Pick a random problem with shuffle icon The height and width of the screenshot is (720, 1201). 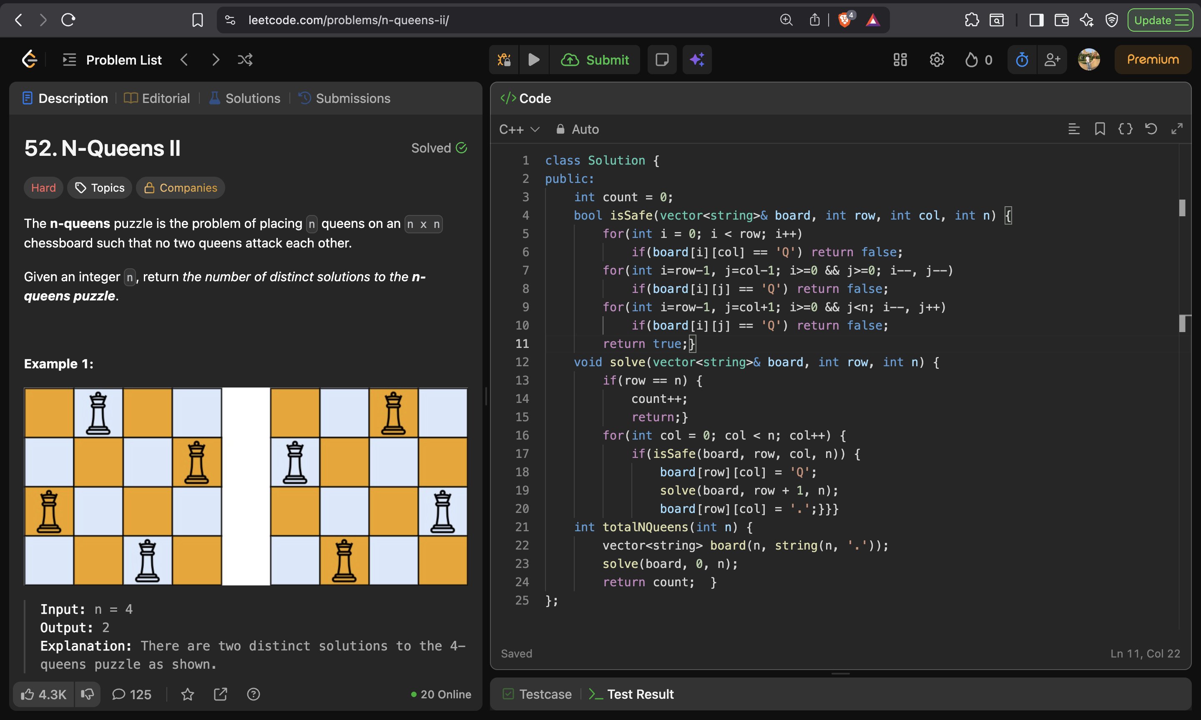[x=245, y=60]
